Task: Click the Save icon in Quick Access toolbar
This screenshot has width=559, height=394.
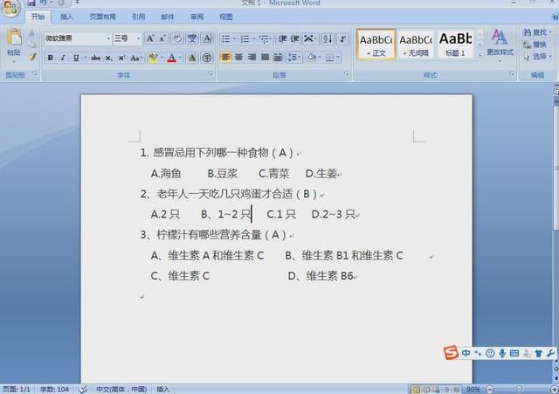Action: coord(31,3)
